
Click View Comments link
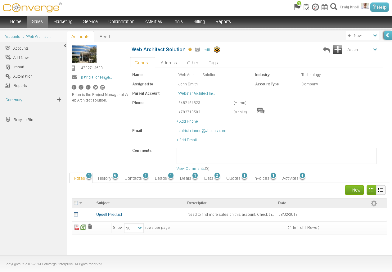pos(191,169)
